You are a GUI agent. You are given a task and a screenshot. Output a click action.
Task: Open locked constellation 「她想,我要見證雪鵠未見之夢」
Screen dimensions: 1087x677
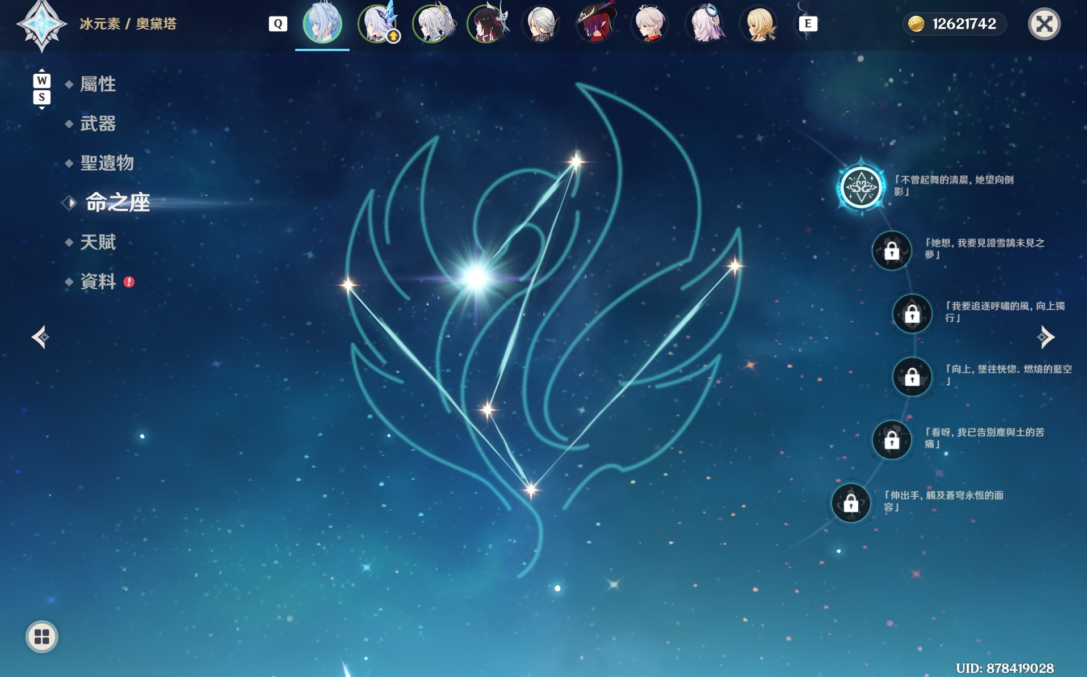pos(892,250)
